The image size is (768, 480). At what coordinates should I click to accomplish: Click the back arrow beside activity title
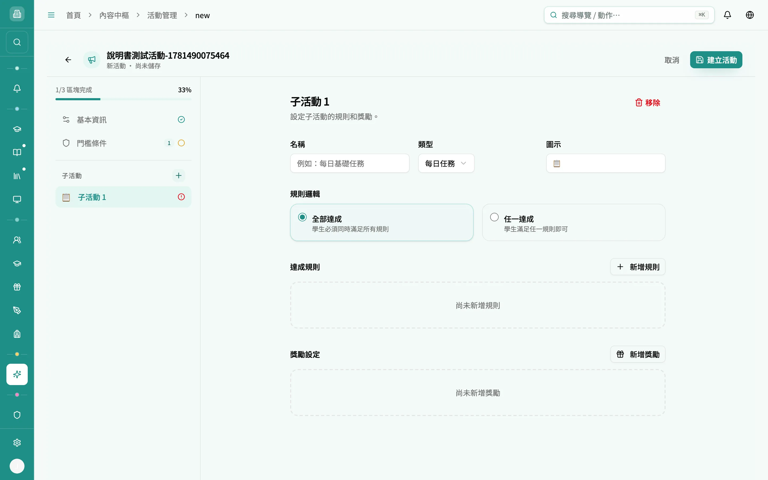[68, 60]
